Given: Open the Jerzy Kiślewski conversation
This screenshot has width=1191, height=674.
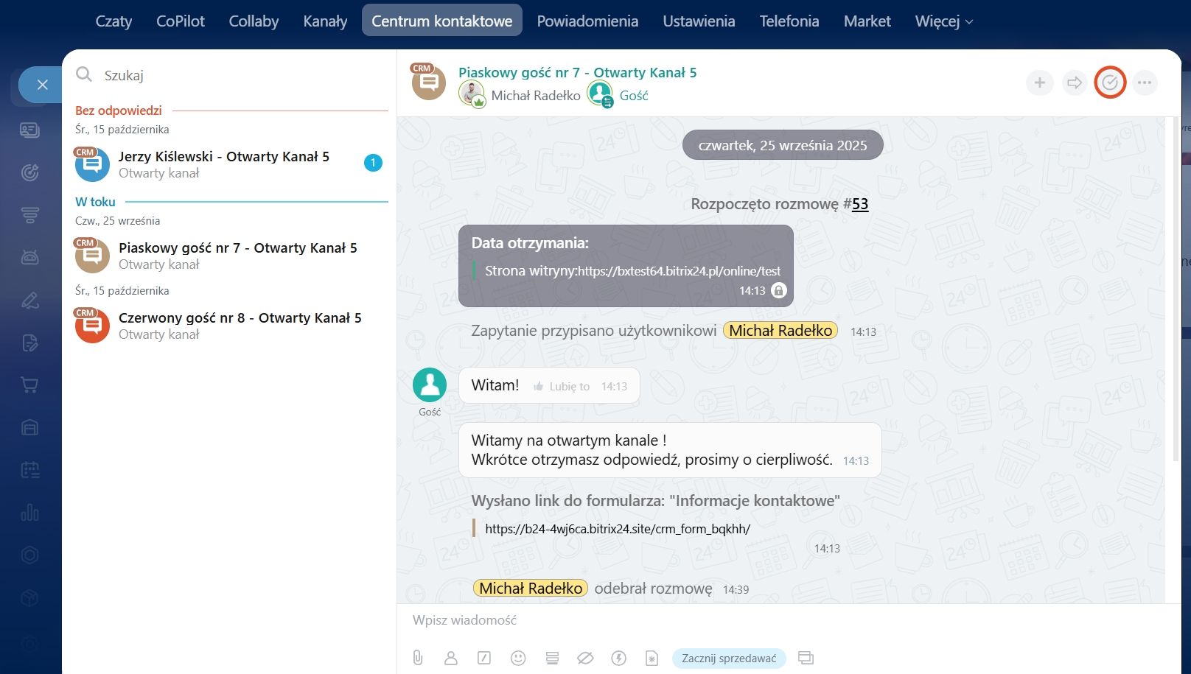Looking at the screenshot, I should point(224,164).
